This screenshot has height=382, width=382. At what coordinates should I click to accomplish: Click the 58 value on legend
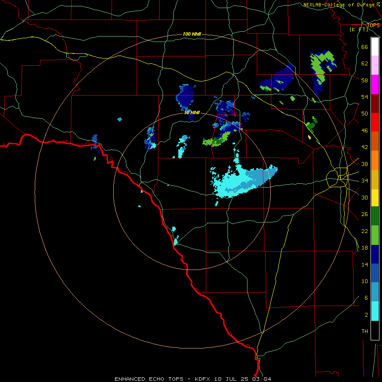pyautogui.click(x=365, y=80)
